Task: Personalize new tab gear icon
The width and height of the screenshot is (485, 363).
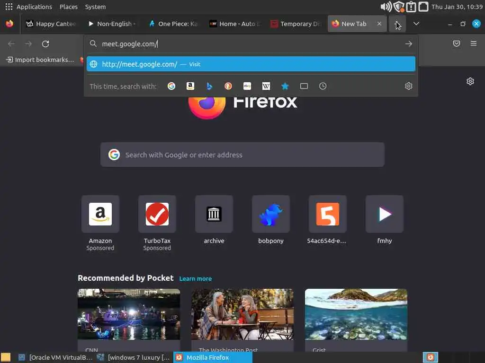Action: pyautogui.click(x=470, y=81)
